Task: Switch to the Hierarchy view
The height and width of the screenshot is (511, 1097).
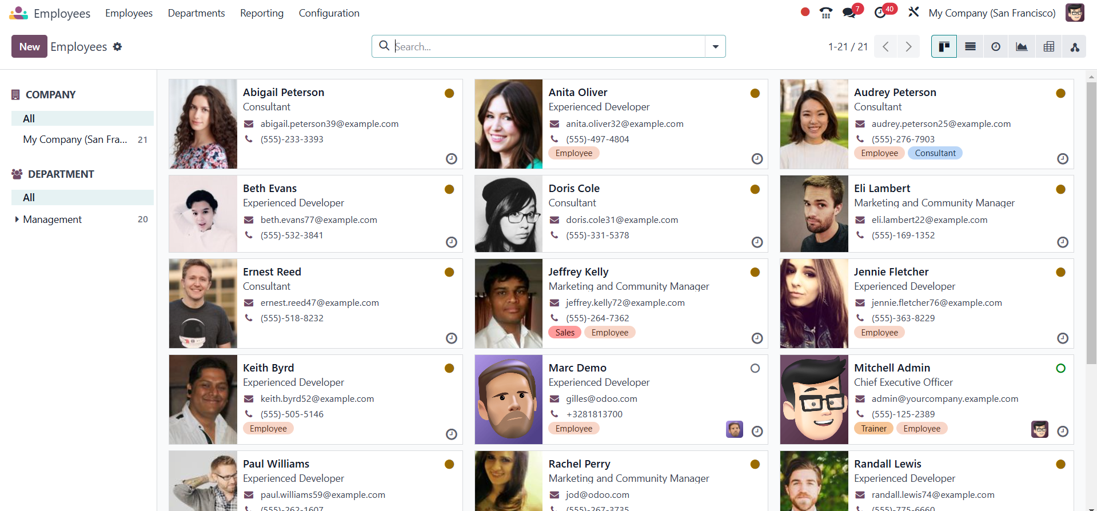Action: pos(1075,46)
